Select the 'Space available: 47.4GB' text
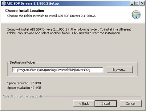This screenshot has height=111, width=146. pos(24,88)
